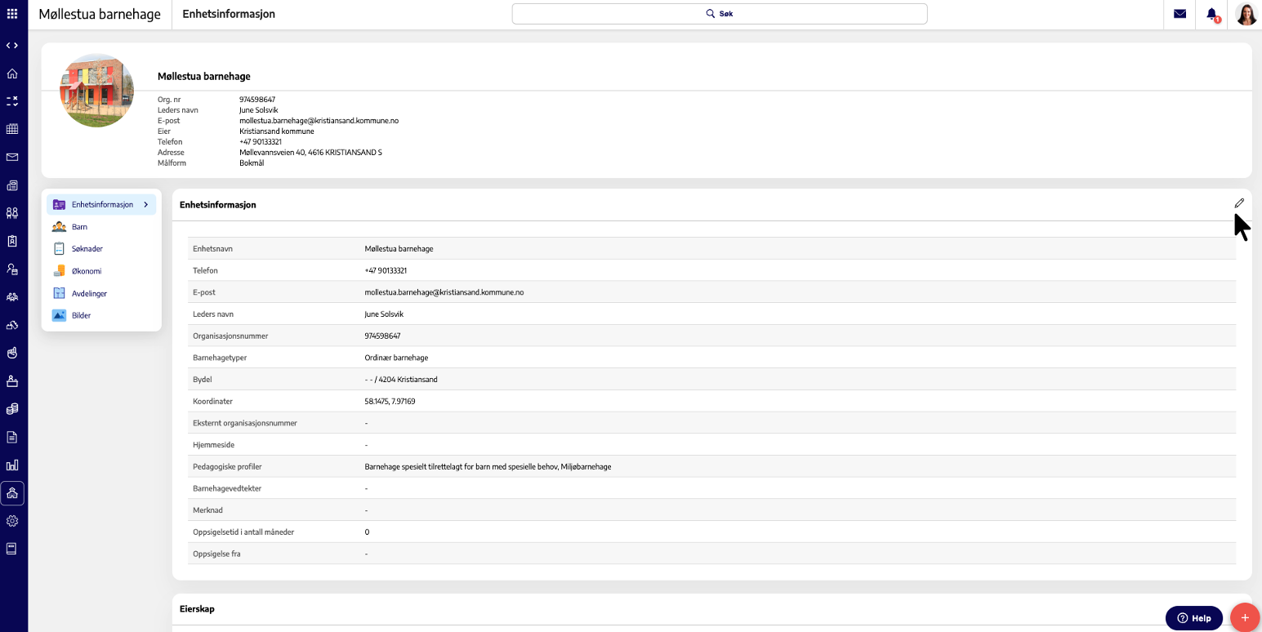The width and height of the screenshot is (1262, 632).
Task: Click Bokmål in the Målform row
Action: coord(252,163)
